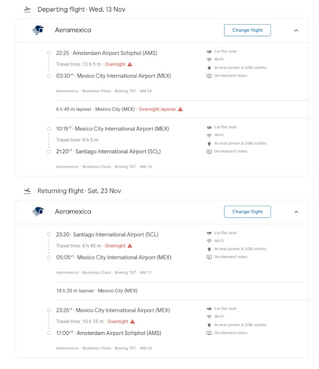Click the takeoff plane icon beside Departing flight
The image size is (319, 369).
point(28,9)
